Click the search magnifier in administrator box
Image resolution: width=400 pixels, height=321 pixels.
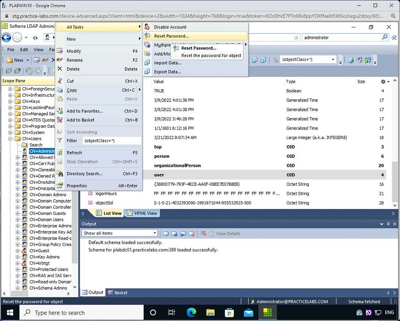(384, 37)
